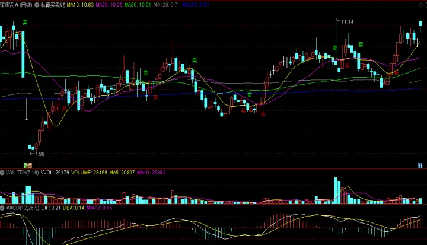Click the last red 买 signal on right
Image resolution: width=427 pixels, height=245 pixels.
point(396,72)
